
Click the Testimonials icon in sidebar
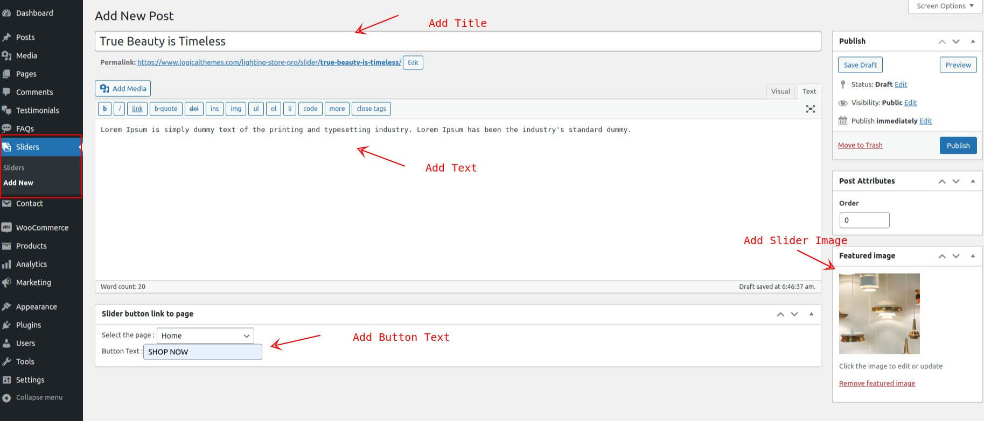(x=6, y=110)
